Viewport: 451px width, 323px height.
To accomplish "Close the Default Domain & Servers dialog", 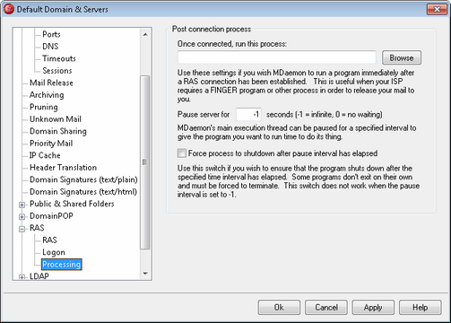I will tap(437, 9).
